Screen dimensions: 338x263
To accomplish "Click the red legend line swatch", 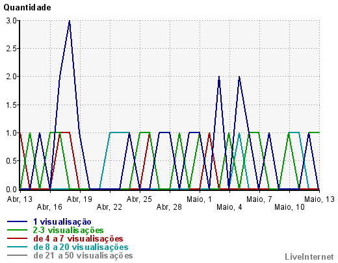I will tap(18, 238).
